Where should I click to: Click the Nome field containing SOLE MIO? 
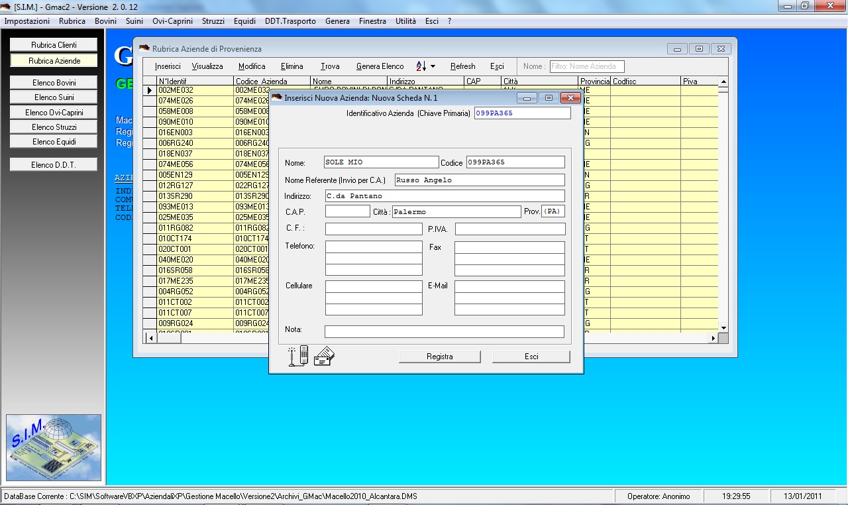point(381,162)
